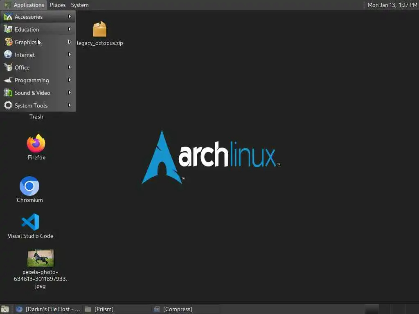The image size is (419, 314).
Task: Click the browser icon on Darkn's File Host task
Action: pyautogui.click(x=19, y=309)
